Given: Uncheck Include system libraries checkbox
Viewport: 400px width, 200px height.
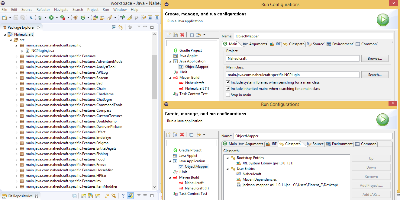Looking at the screenshot, I should pos(228,82).
